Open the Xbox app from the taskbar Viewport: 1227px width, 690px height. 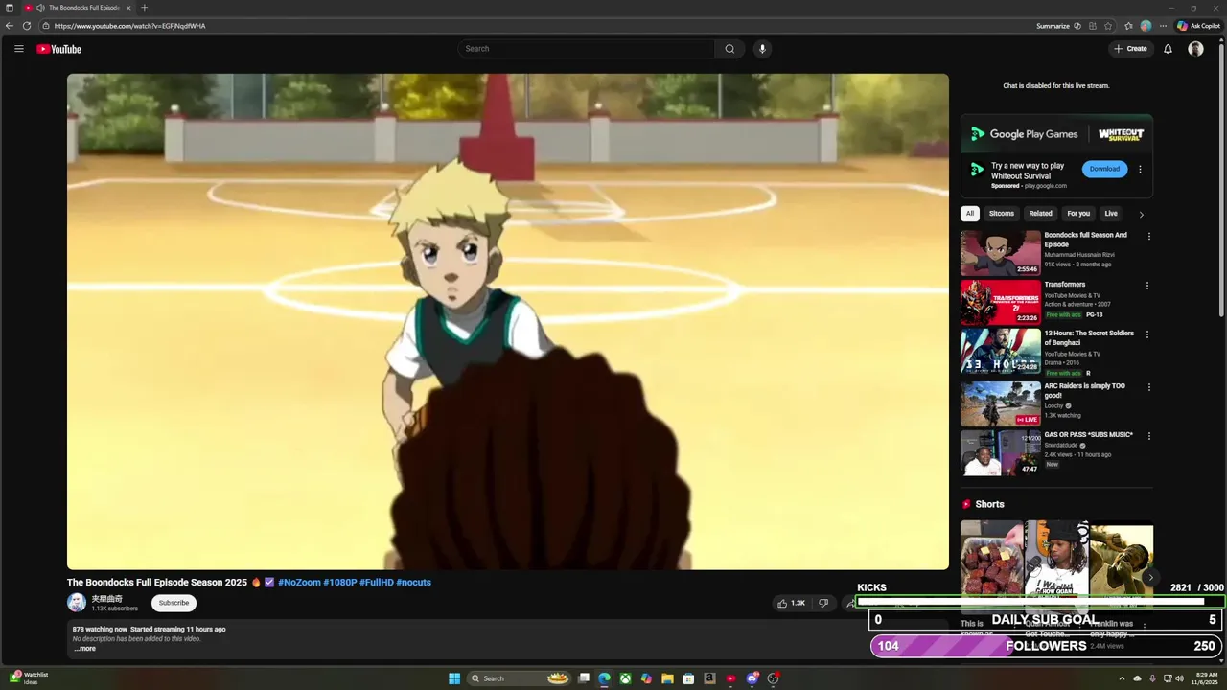(625, 678)
